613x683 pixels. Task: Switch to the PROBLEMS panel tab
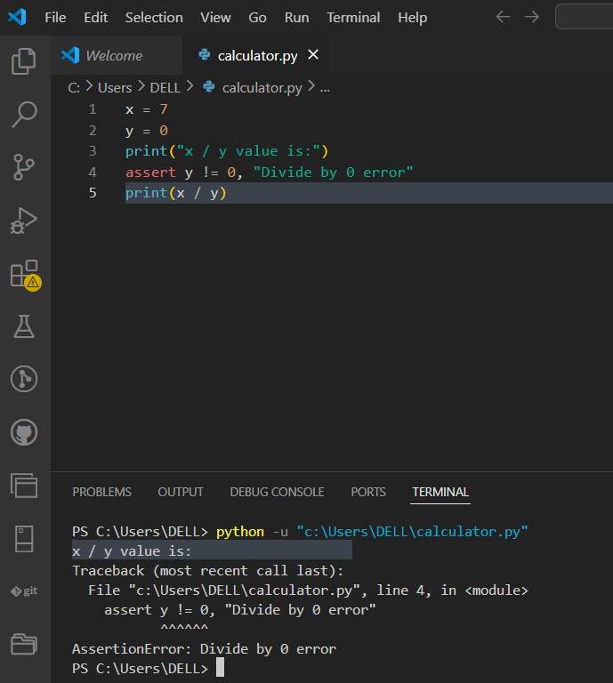(102, 492)
